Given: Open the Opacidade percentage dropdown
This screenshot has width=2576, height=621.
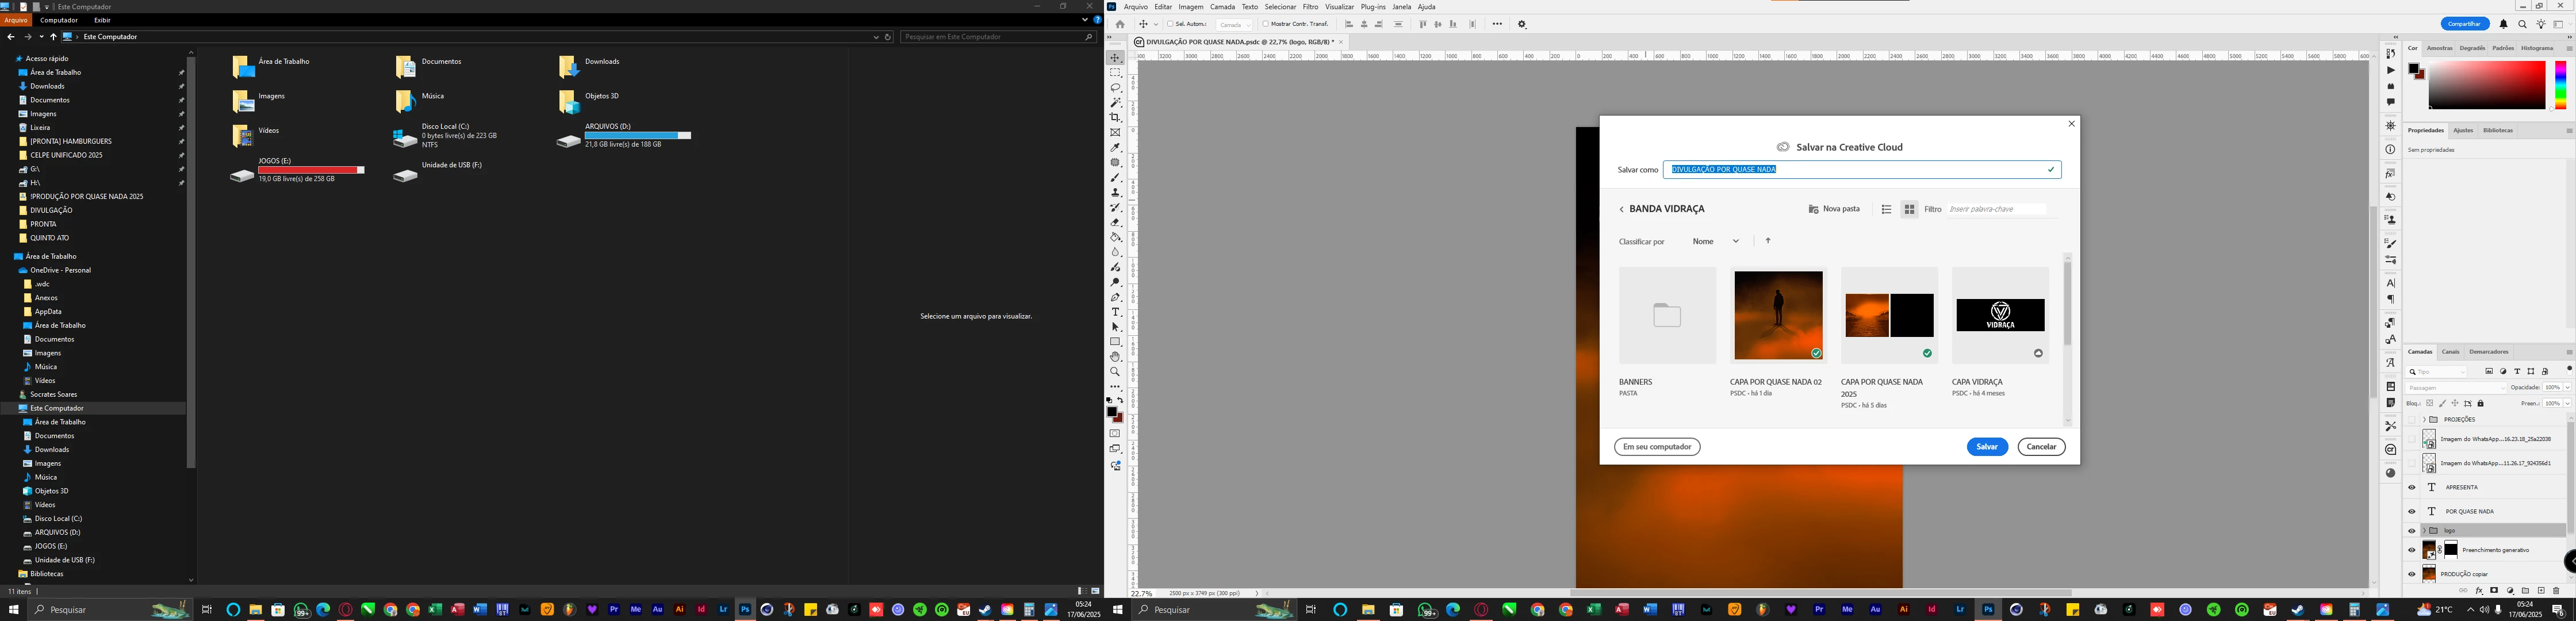Looking at the screenshot, I should coord(2567,387).
